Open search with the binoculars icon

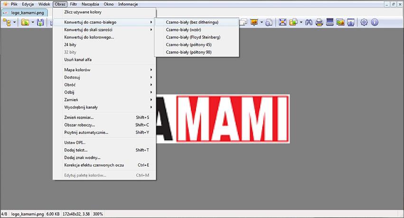(309, 22)
